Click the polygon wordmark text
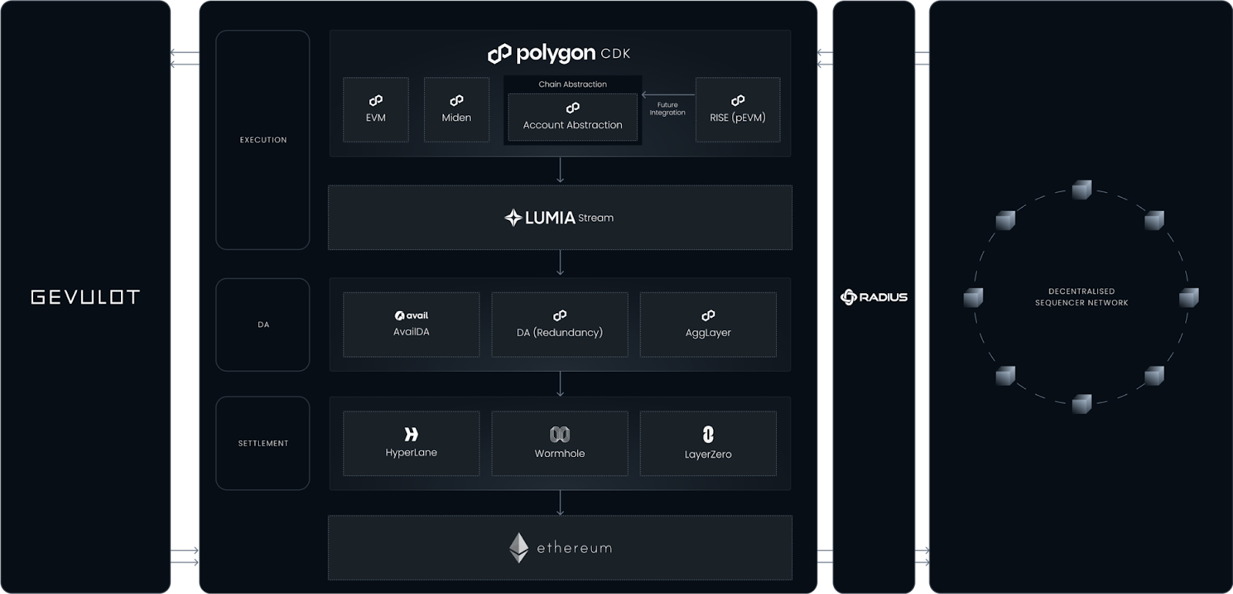Image resolution: width=1233 pixels, height=594 pixels. [556, 54]
